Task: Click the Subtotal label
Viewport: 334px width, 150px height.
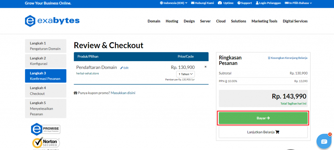Action: (225, 73)
